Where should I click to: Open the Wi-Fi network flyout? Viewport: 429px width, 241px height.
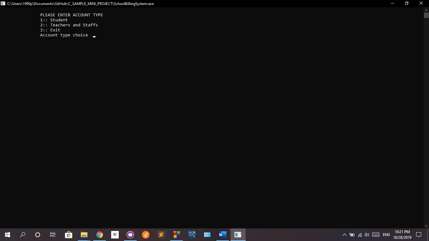360,235
